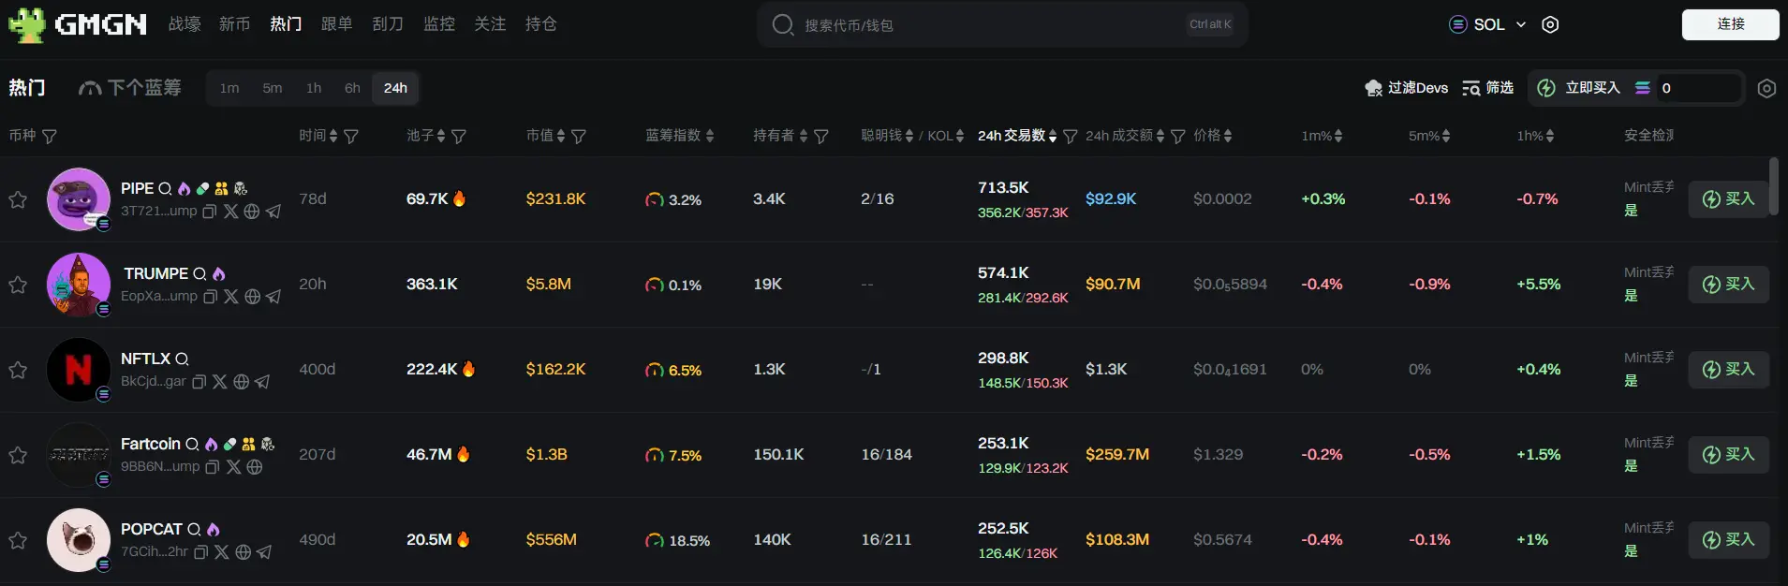Switch to the 1h timeframe tab
Screen dimensions: 1788x586
pos(314,88)
